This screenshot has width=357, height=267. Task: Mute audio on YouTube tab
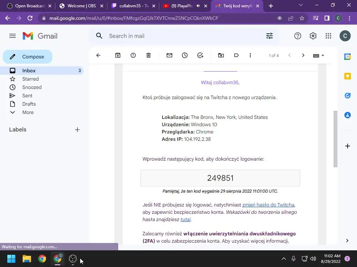(x=198, y=6)
